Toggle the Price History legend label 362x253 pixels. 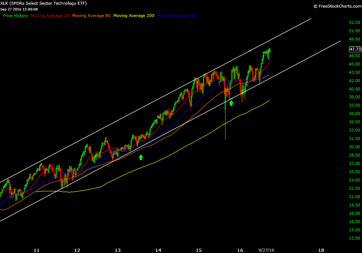pyautogui.click(x=15, y=16)
